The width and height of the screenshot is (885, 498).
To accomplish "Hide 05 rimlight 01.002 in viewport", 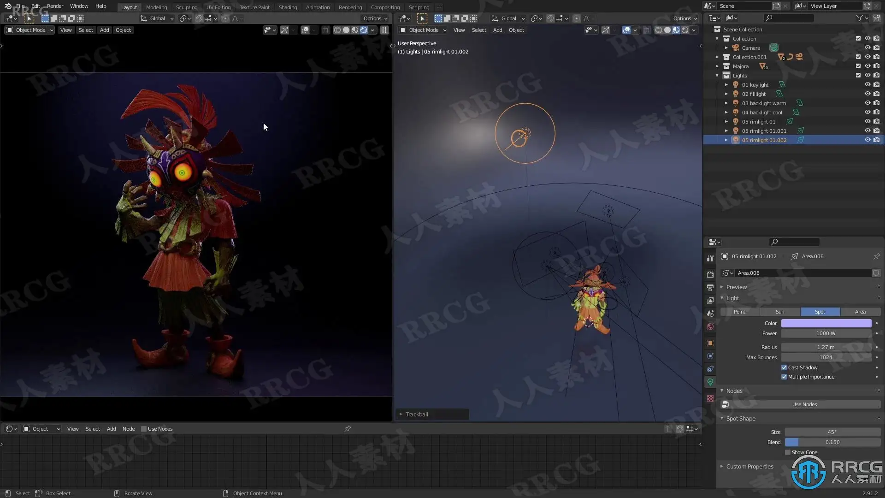I will tap(867, 140).
